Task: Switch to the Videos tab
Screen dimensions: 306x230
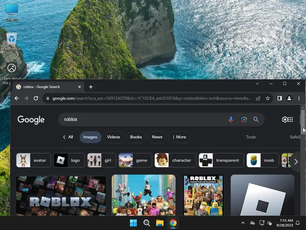Action: coord(114,137)
